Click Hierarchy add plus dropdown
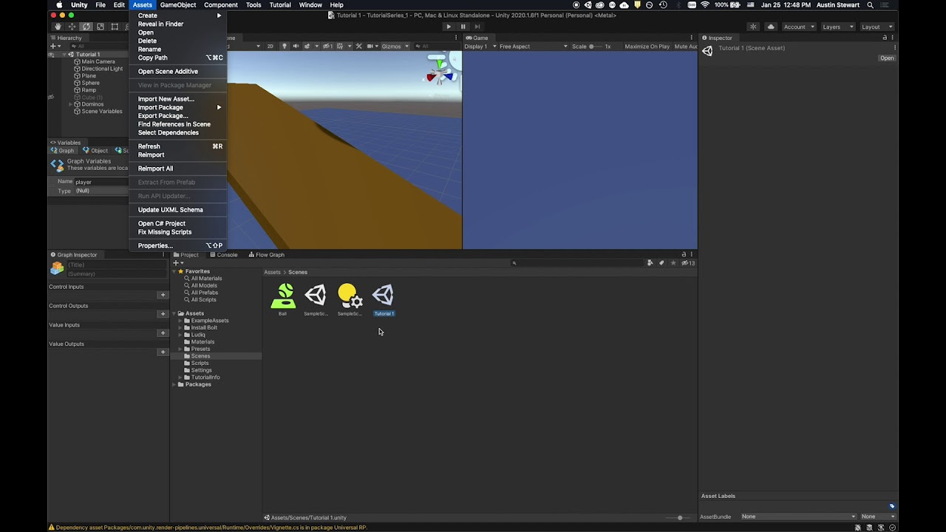The width and height of the screenshot is (946, 532). tap(55, 46)
